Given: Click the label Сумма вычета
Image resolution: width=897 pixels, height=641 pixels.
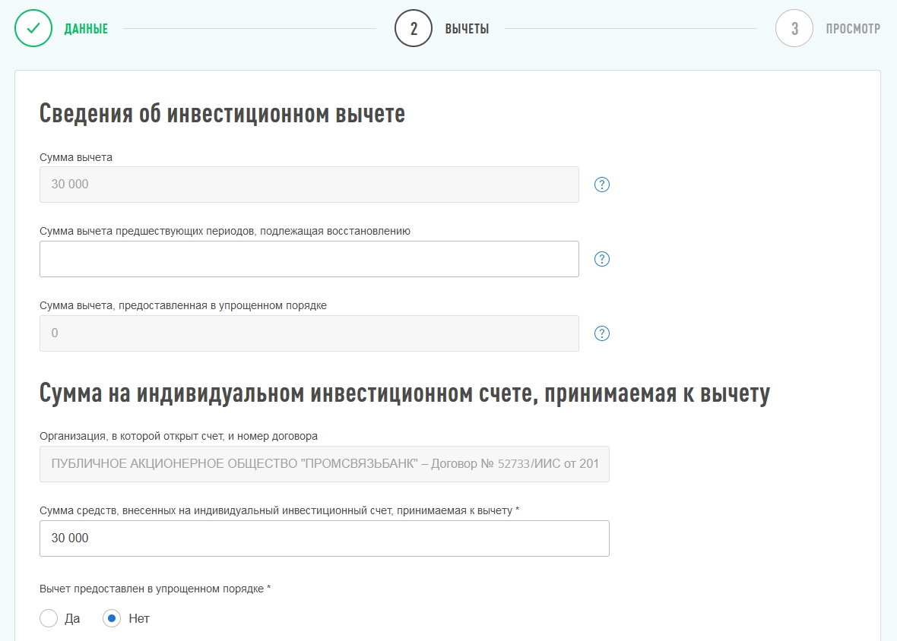Looking at the screenshot, I should [76, 158].
